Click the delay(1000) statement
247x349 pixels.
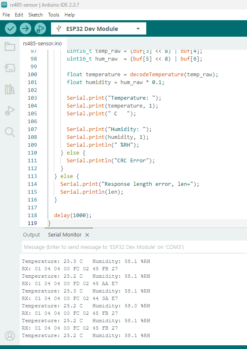pyautogui.click(x=73, y=215)
